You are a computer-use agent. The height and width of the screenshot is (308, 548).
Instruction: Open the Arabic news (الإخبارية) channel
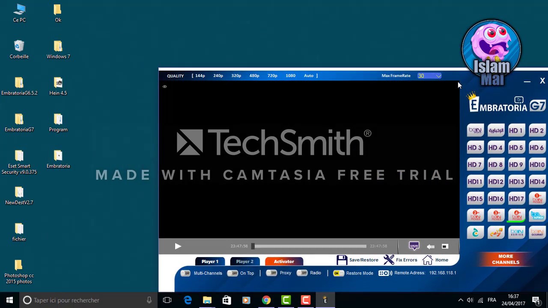[496, 130]
